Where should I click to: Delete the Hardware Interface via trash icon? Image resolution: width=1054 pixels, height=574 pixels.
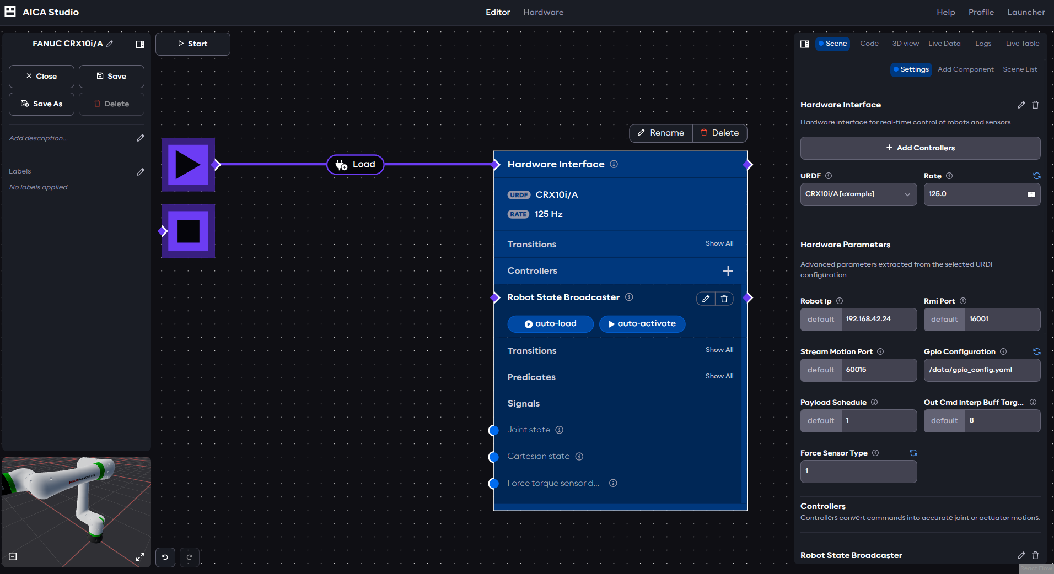(x=1035, y=105)
